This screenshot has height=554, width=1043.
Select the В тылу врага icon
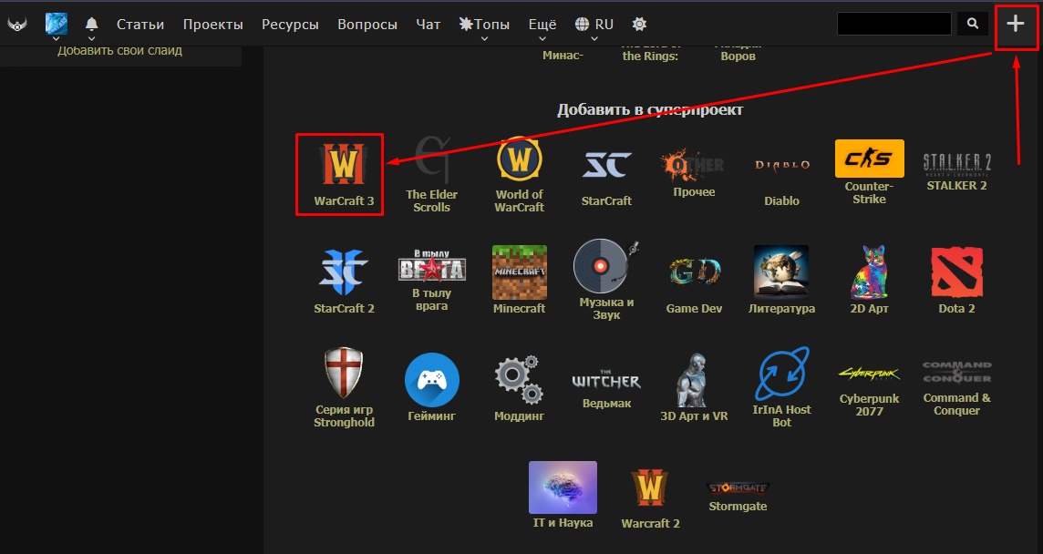(432, 265)
